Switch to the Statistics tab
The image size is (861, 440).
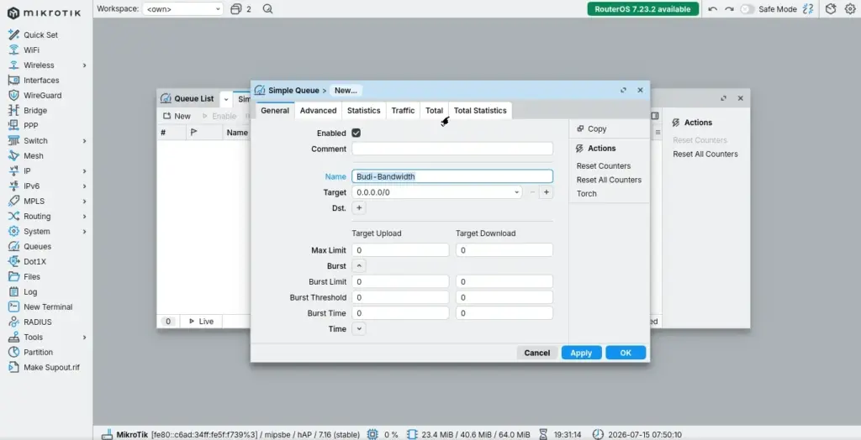pyautogui.click(x=363, y=110)
